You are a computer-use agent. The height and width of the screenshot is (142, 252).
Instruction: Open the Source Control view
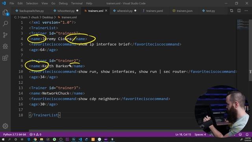[5, 35]
